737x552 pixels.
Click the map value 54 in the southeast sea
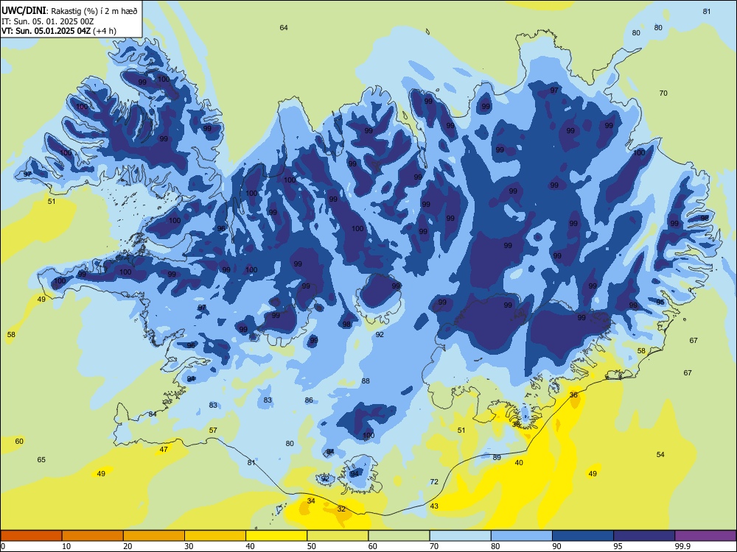point(660,454)
